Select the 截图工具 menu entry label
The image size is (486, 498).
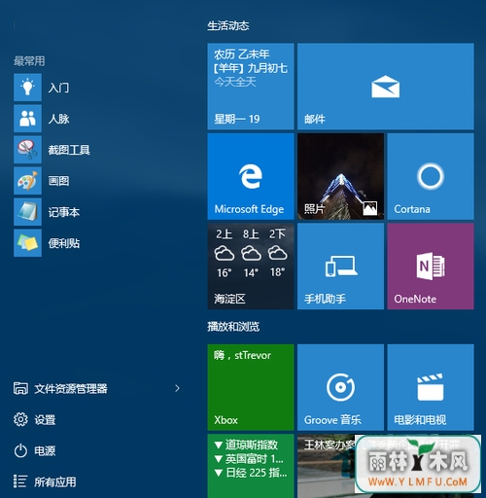tap(69, 150)
